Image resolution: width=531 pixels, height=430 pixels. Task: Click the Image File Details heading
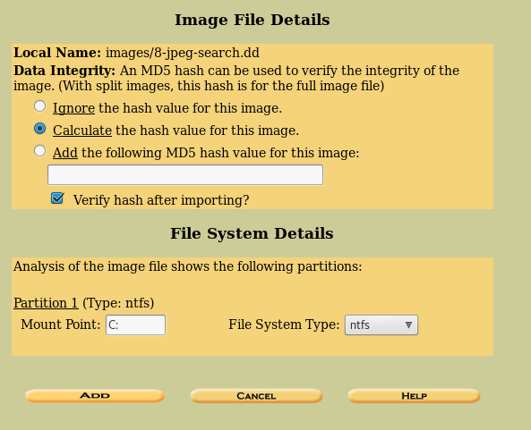252,20
